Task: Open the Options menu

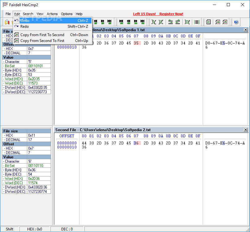Action: tap(67, 14)
